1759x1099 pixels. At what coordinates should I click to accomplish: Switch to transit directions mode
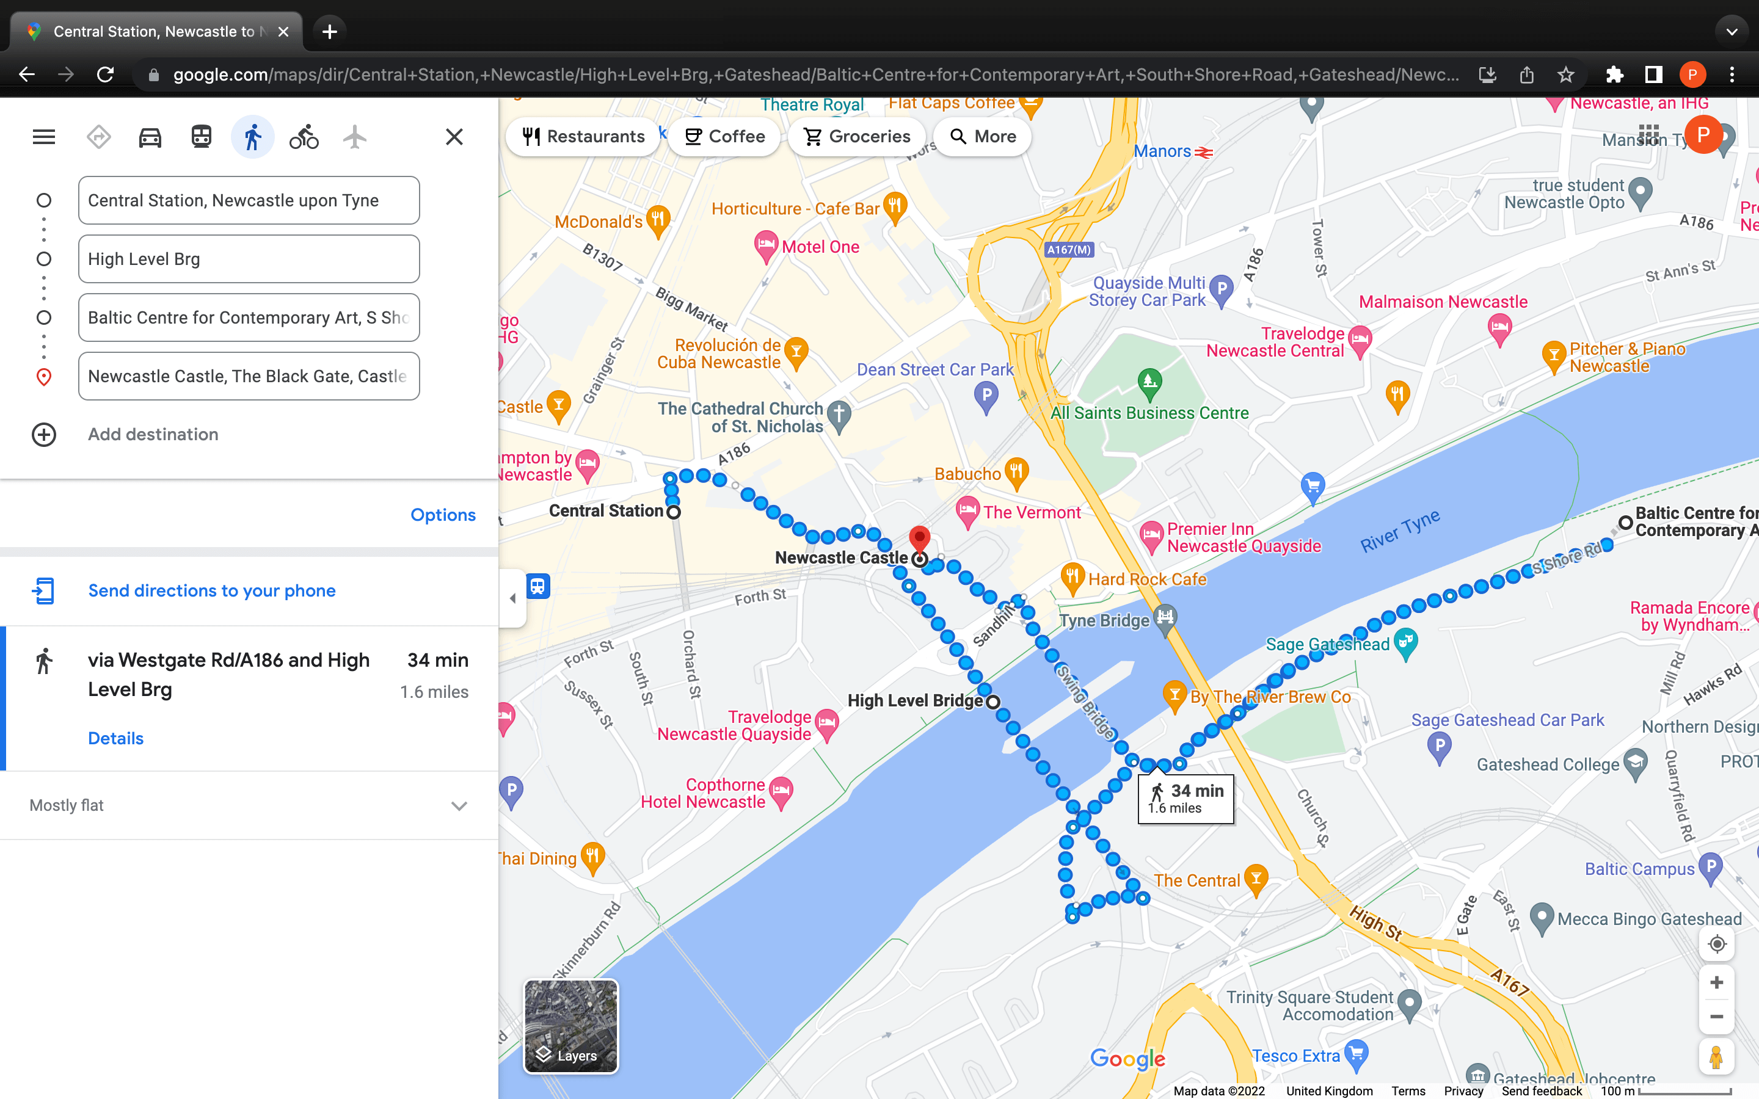click(x=202, y=137)
